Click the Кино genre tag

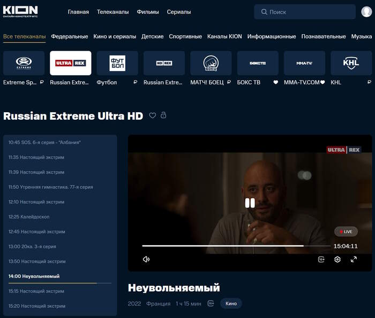pos(231,304)
